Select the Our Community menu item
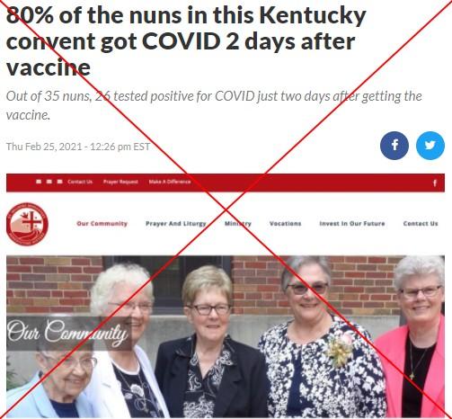The height and width of the screenshot is (419, 452). click(102, 224)
